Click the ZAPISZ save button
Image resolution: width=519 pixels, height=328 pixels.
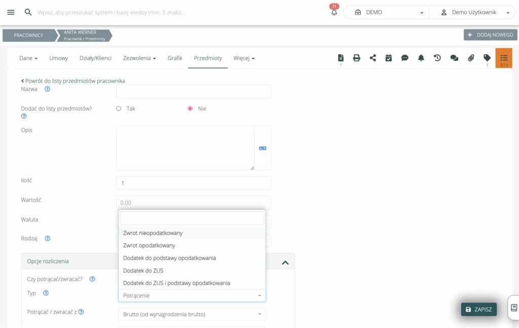[x=478, y=309]
